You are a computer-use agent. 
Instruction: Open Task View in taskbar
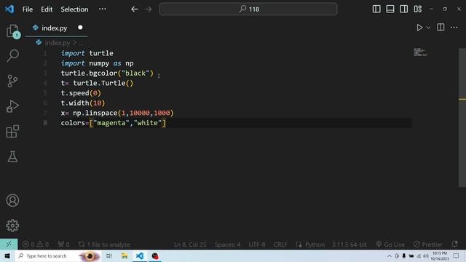coord(109,255)
